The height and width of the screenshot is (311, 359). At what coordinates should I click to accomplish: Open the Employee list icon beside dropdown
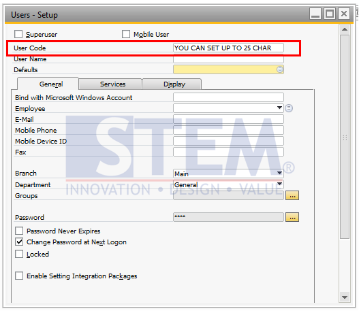click(x=289, y=108)
